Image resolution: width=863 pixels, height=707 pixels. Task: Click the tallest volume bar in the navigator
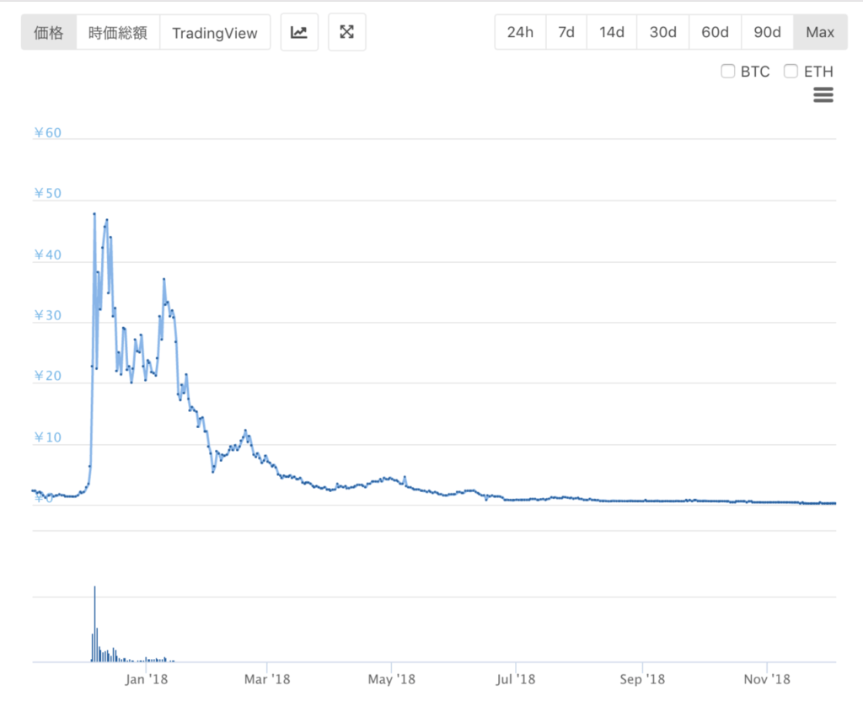(94, 624)
